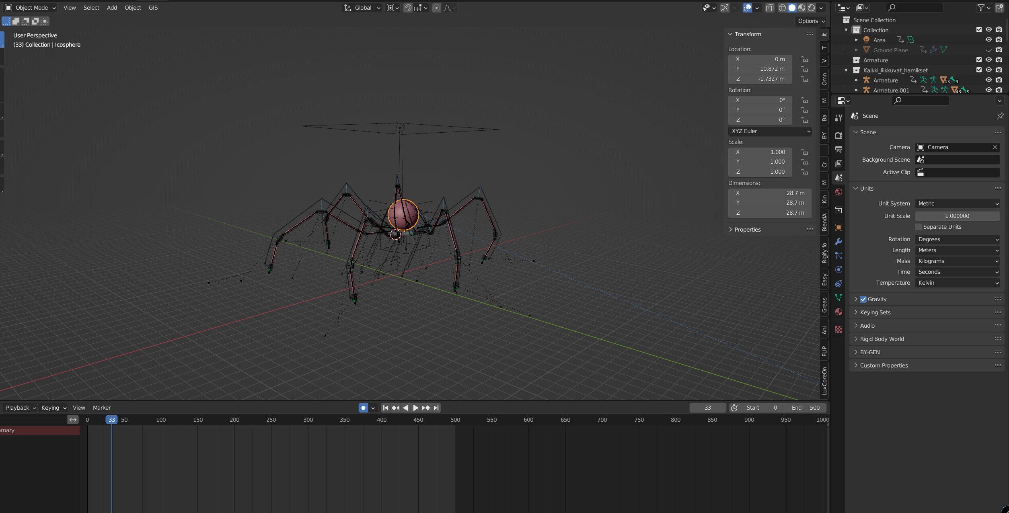Open the GIS menu
The width and height of the screenshot is (1009, 513).
pyautogui.click(x=153, y=8)
